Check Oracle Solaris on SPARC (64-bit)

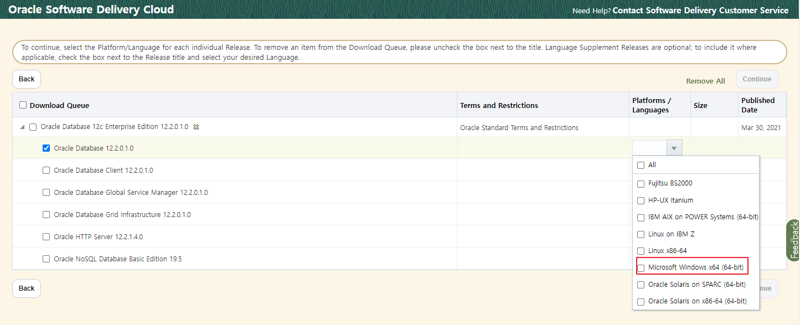point(641,285)
